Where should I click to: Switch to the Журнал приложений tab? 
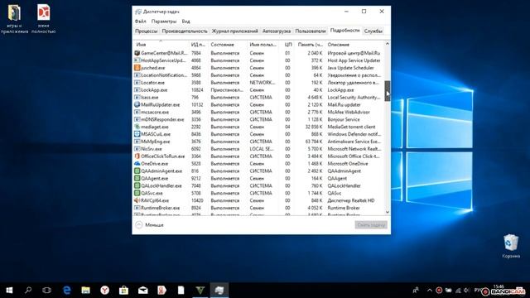click(235, 31)
